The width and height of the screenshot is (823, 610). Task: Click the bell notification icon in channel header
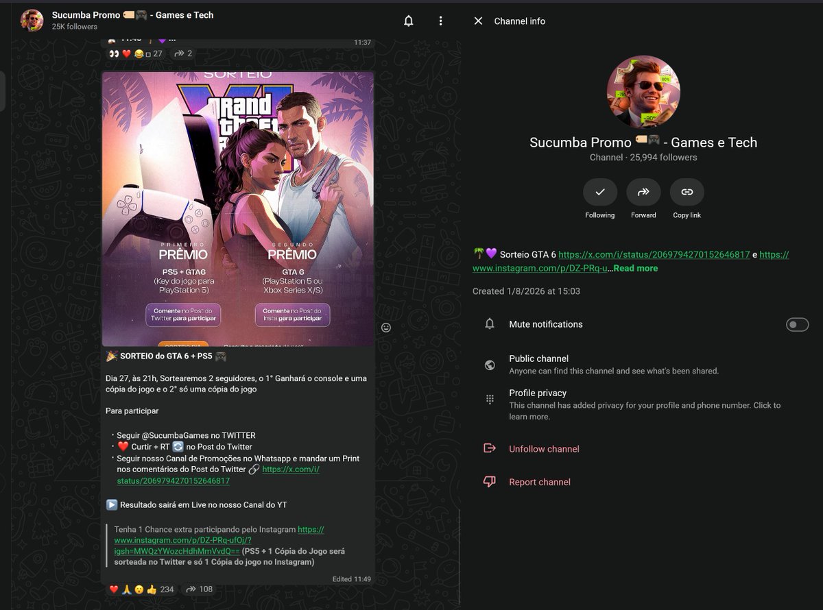(x=408, y=21)
